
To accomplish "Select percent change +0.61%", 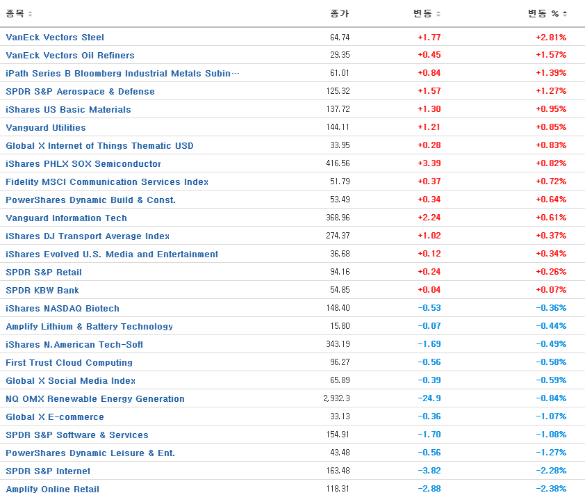I will [x=551, y=218].
